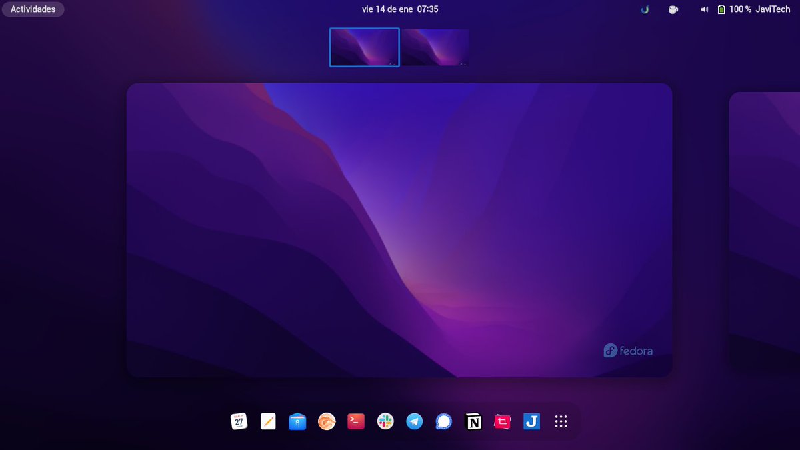800x450 pixels.
Task: Launch Signal messenger from the dock
Action: point(444,421)
